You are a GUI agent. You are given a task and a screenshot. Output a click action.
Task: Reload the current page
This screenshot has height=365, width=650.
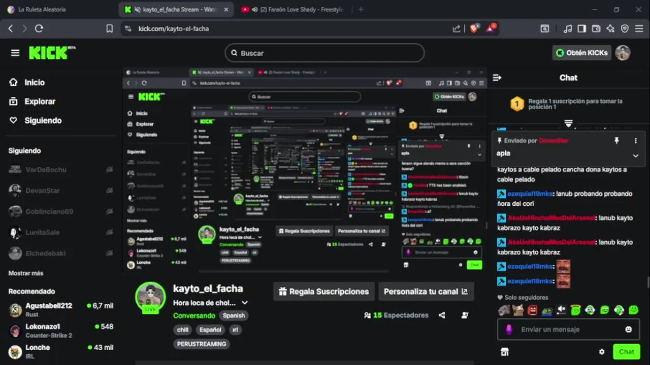[39, 29]
